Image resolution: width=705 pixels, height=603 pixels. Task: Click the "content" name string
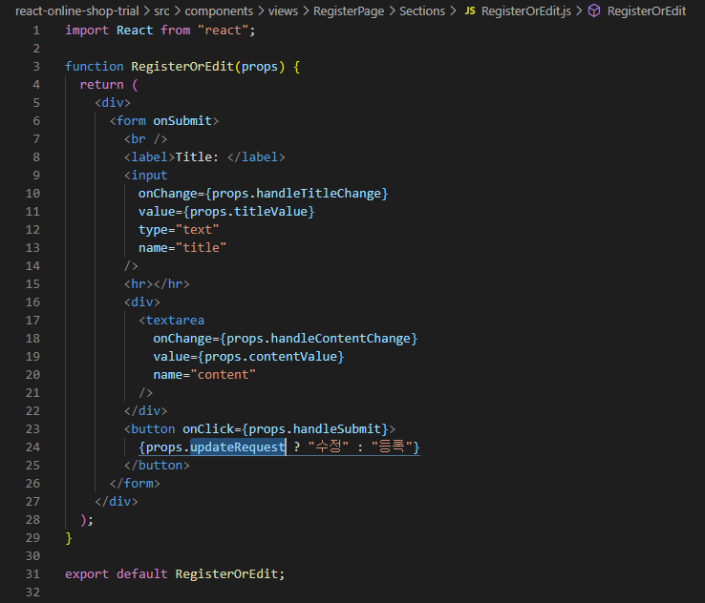pos(223,375)
